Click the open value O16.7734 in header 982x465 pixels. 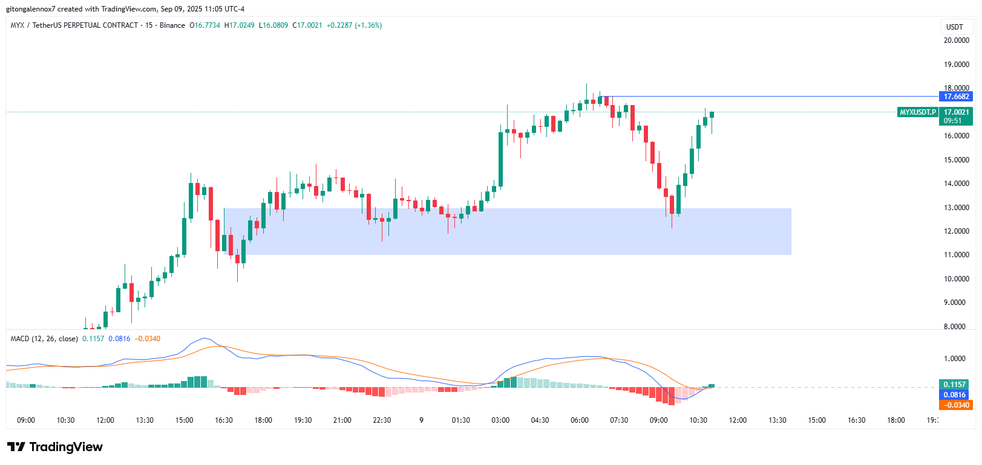click(x=205, y=25)
